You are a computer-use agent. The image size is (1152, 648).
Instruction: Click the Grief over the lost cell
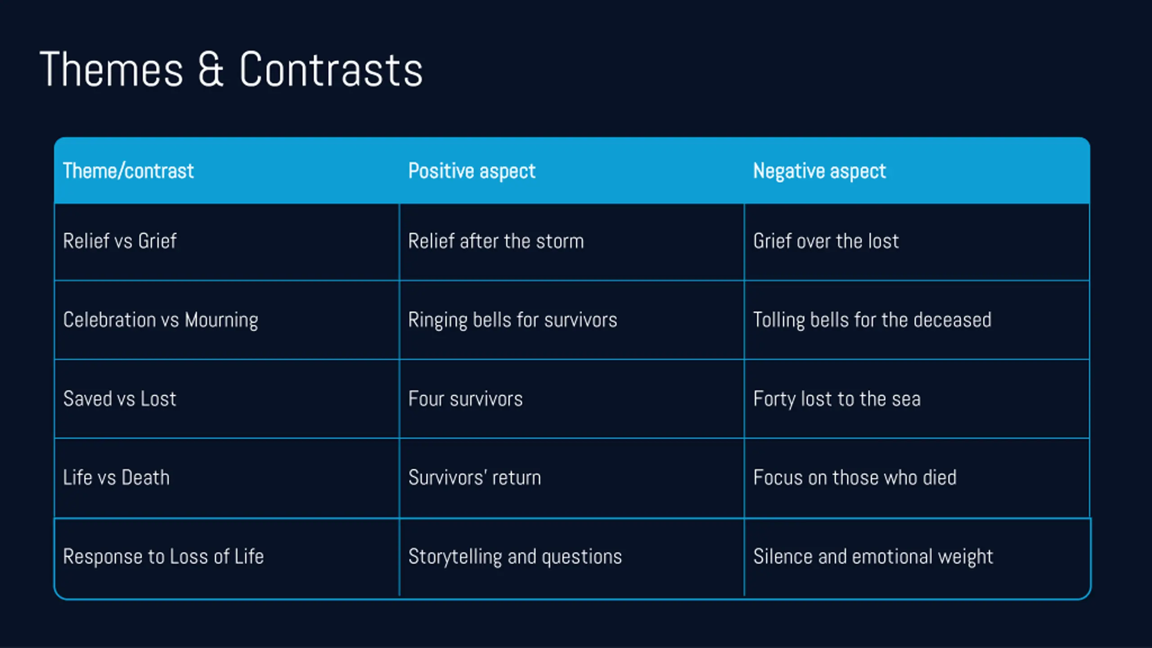[917, 242]
